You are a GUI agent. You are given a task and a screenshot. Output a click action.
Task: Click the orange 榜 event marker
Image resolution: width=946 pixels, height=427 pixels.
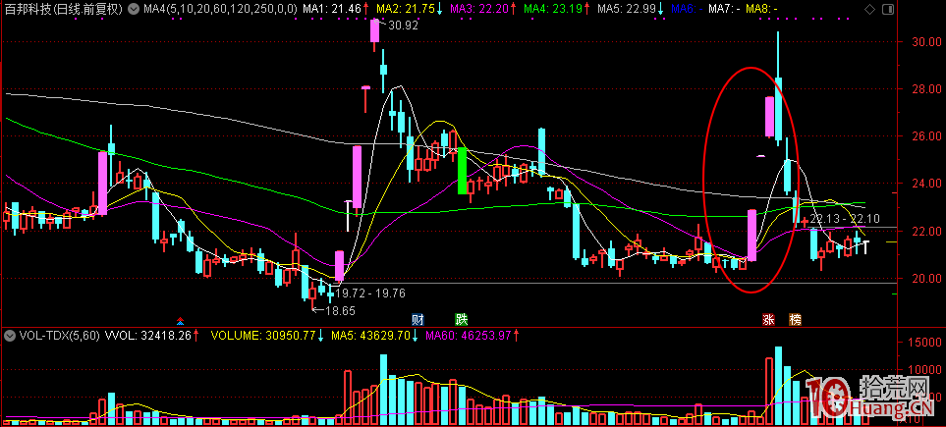point(796,319)
